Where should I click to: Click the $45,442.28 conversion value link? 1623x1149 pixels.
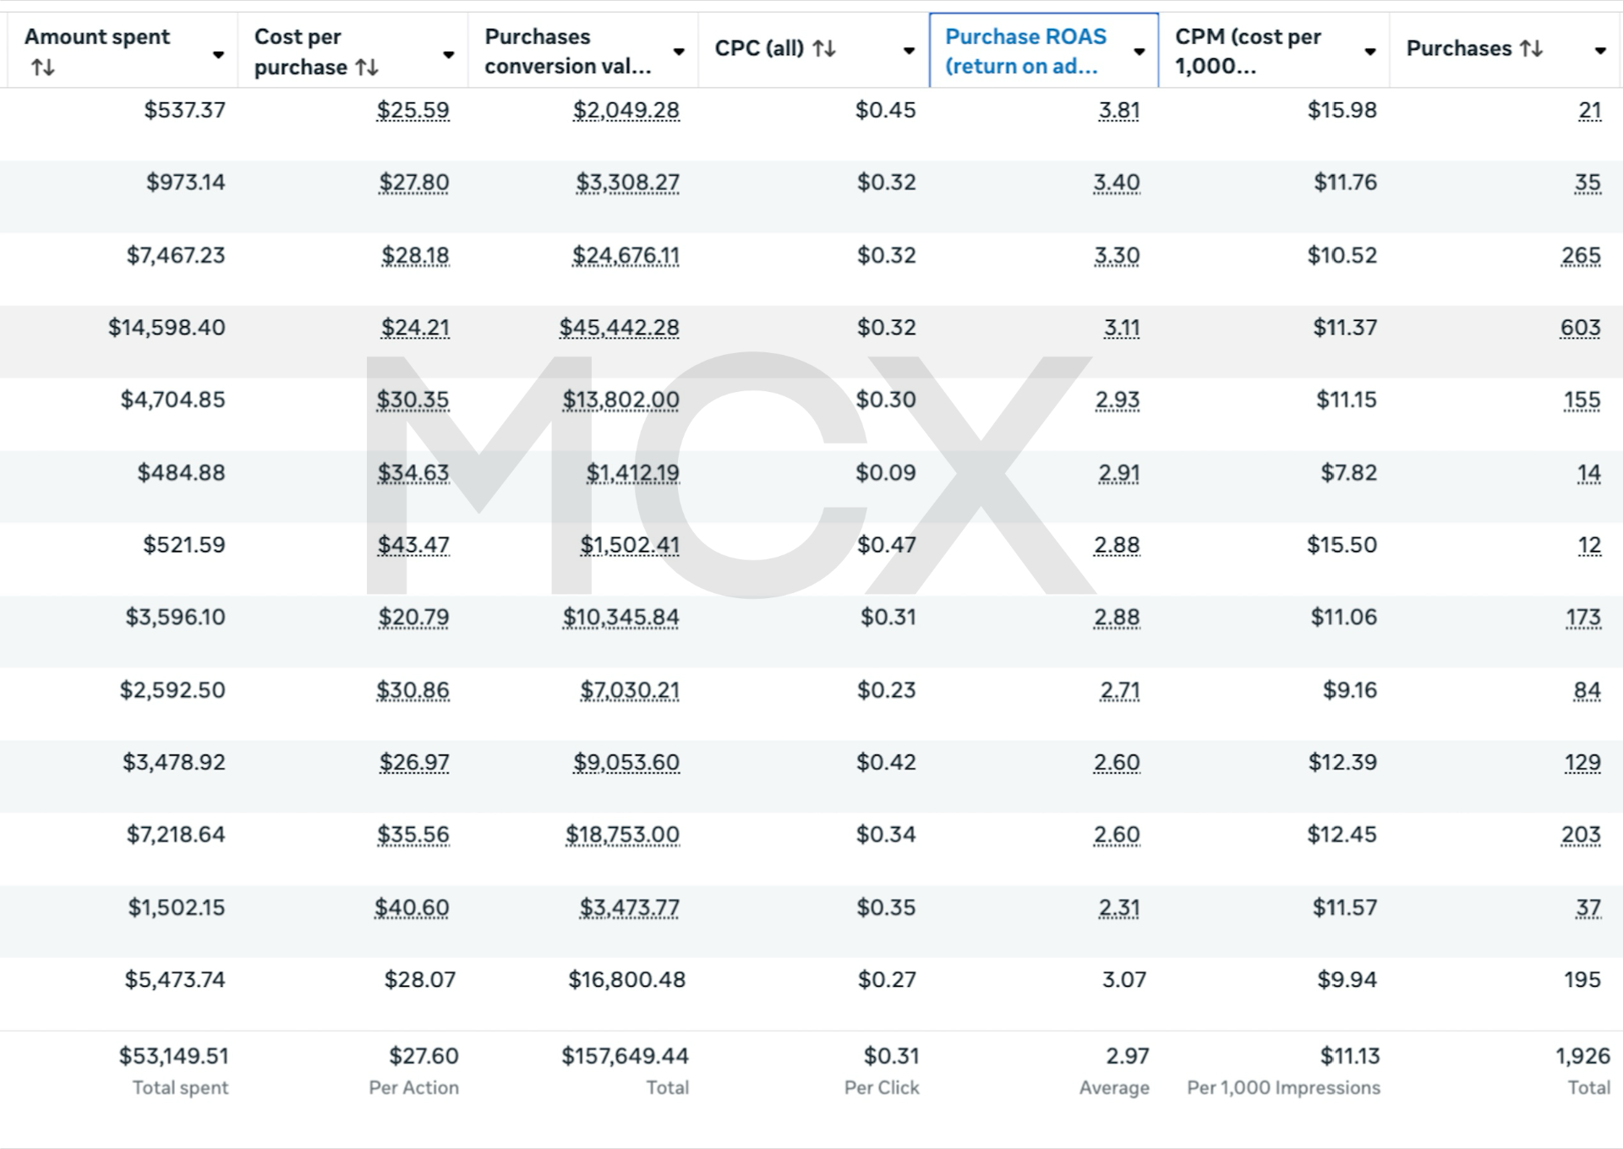[x=619, y=328]
